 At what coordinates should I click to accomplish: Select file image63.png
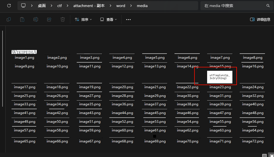point(220,130)
